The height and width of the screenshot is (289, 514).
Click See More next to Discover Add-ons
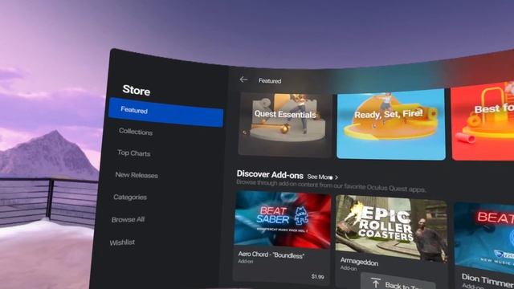click(x=320, y=177)
